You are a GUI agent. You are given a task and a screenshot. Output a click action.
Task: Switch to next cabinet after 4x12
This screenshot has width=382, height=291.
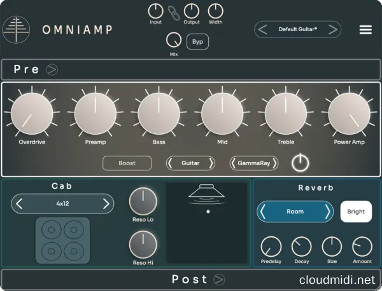[x=106, y=204]
